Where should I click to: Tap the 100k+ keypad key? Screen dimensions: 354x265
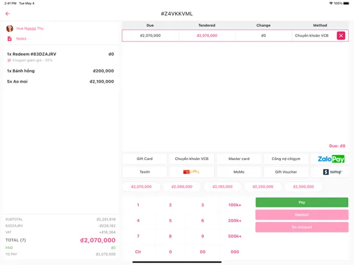coord(235,205)
